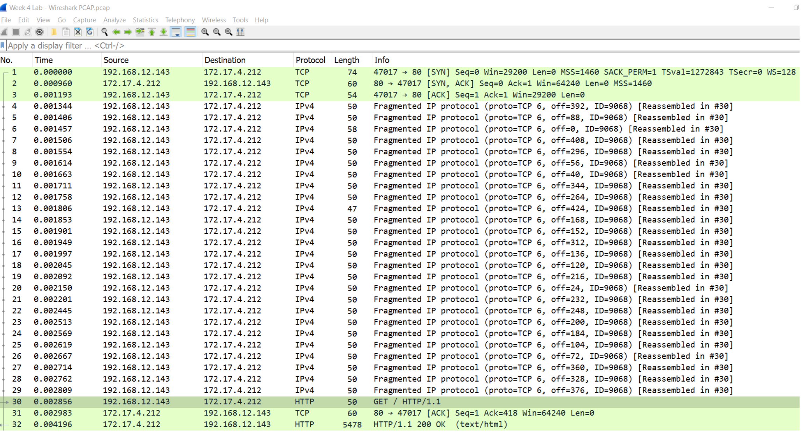This screenshot has height=440, width=802.
Task: Jump to the first packet
Action: (x=151, y=32)
